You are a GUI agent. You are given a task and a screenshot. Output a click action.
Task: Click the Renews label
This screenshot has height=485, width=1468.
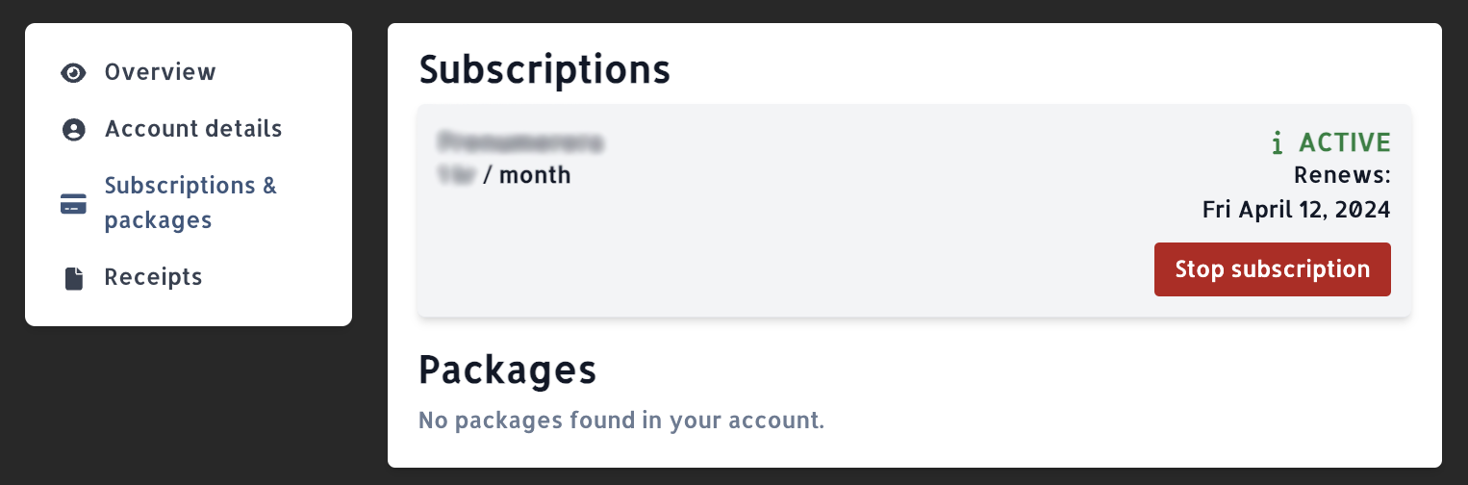(x=1342, y=176)
